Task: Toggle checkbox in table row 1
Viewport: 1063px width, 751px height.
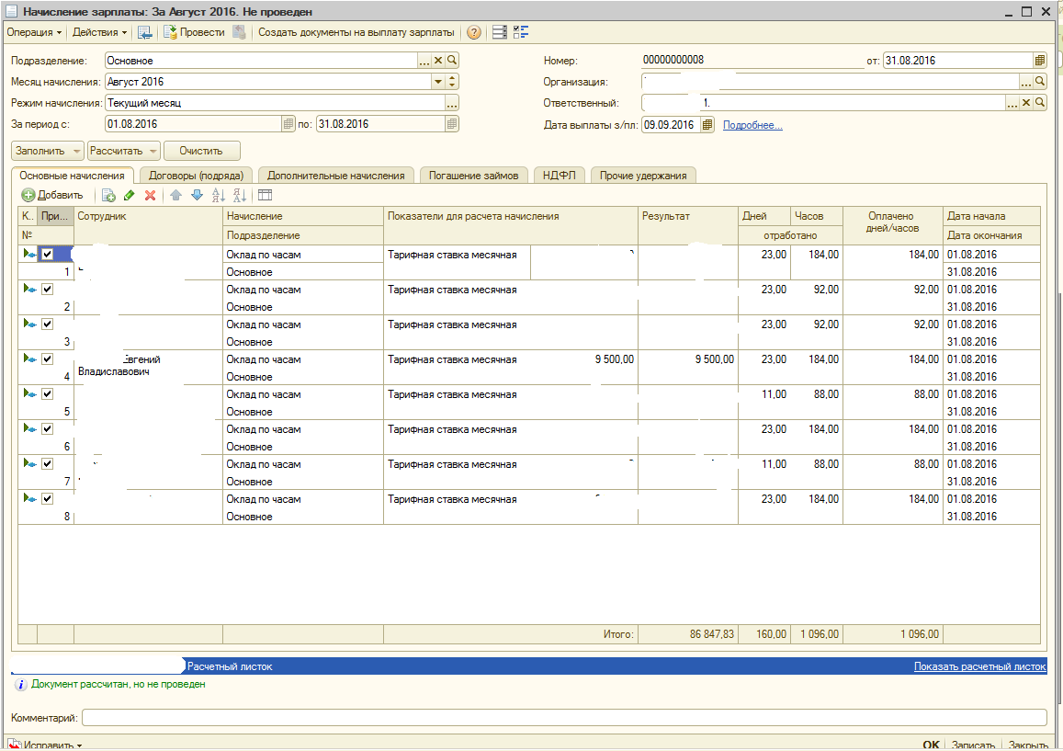Action: tap(47, 255)
